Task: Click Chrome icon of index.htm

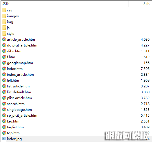Action: coord(4,69)
